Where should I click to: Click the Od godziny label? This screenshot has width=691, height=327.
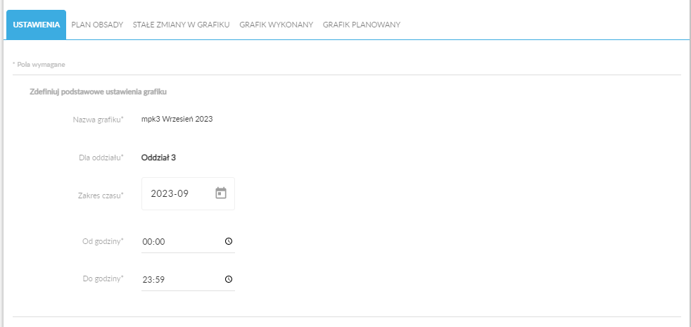point(103,241)
